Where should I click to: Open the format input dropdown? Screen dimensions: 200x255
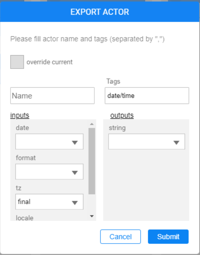(49, 172)
